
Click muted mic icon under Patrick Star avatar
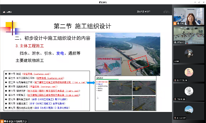pos(175,80)
